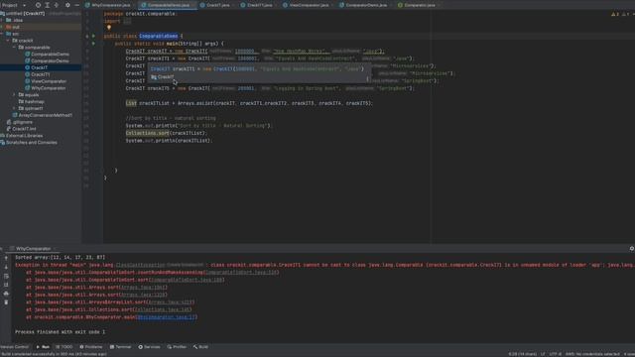Collapse the comparable package

pyautogui.click(x=14, y=48)
